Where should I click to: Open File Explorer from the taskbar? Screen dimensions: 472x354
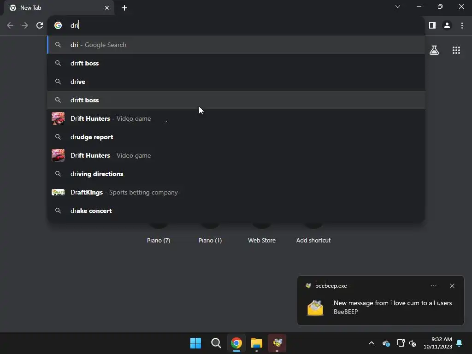click(x=257, y=343)
